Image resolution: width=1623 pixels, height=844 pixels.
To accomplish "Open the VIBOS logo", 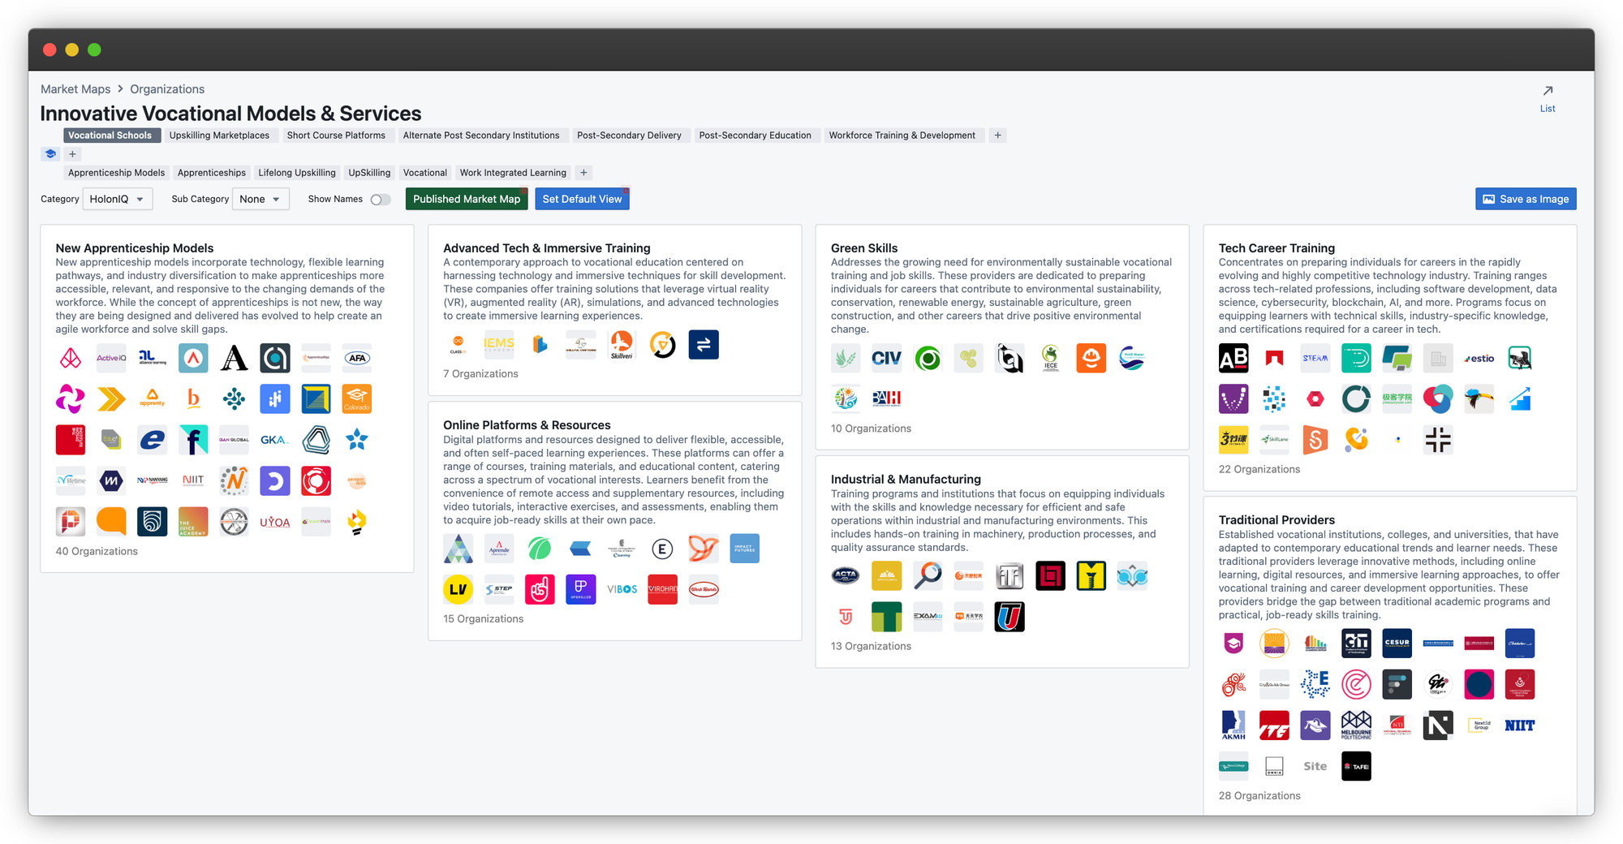I will [622, 589].
